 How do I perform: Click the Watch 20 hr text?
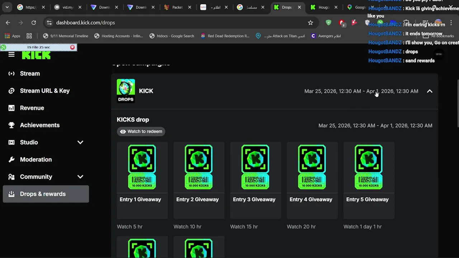coord(301,226)
